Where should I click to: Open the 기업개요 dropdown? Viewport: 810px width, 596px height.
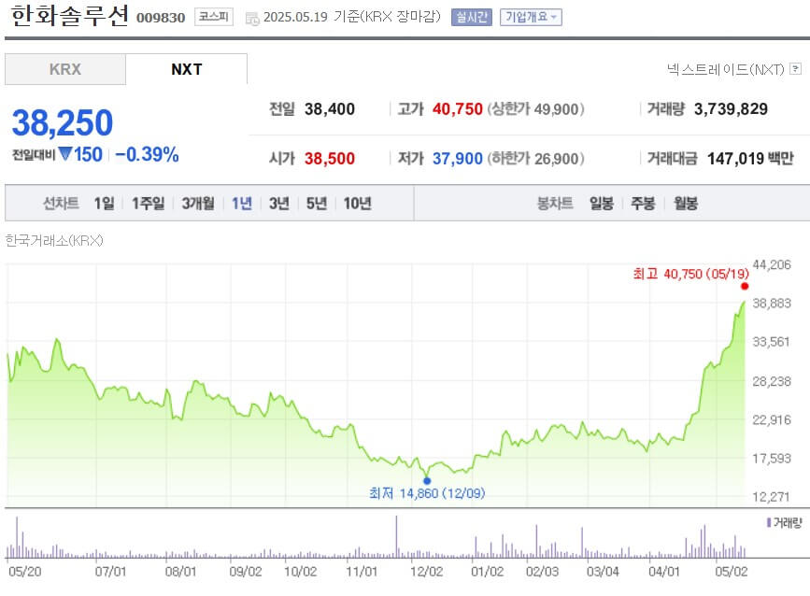531,17
